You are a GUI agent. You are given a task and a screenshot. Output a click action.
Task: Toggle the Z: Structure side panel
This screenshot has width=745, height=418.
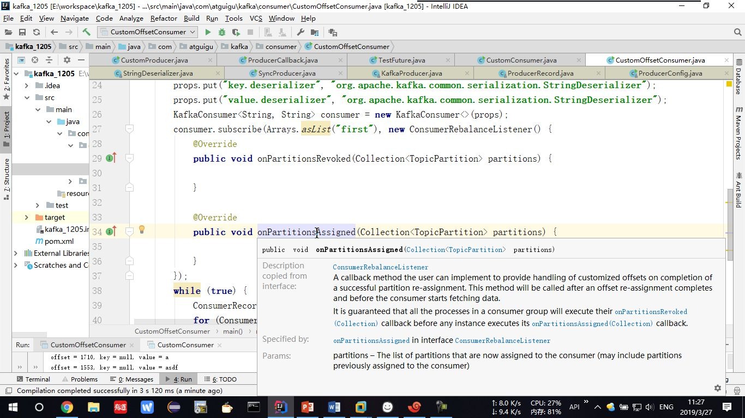point(6,179)
